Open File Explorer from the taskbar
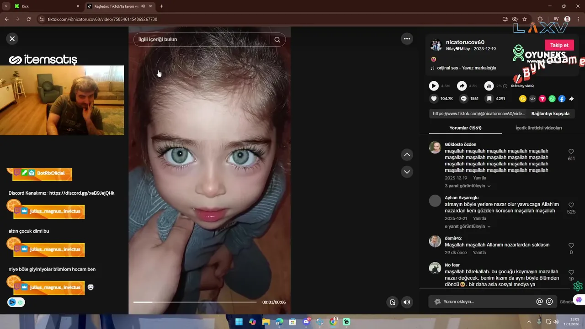Image resolution: width=585 pixels, height=329 pixels. coord(266,322)
